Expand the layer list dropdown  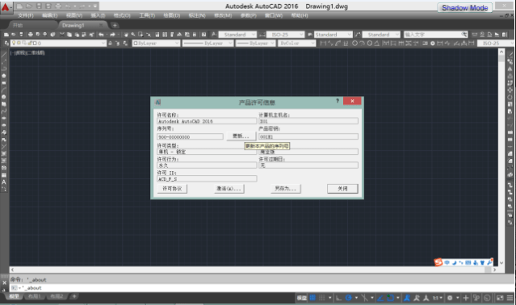59,43
